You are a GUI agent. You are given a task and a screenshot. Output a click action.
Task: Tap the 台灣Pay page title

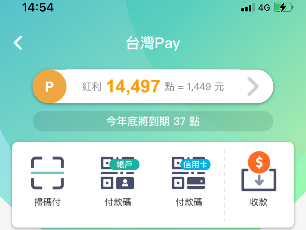click(x=153, y=43)
